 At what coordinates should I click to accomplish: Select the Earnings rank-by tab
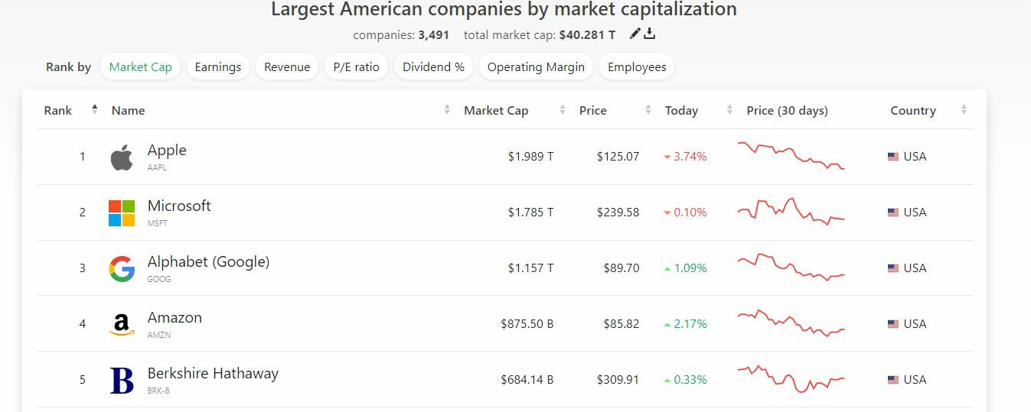coord(218,67)
